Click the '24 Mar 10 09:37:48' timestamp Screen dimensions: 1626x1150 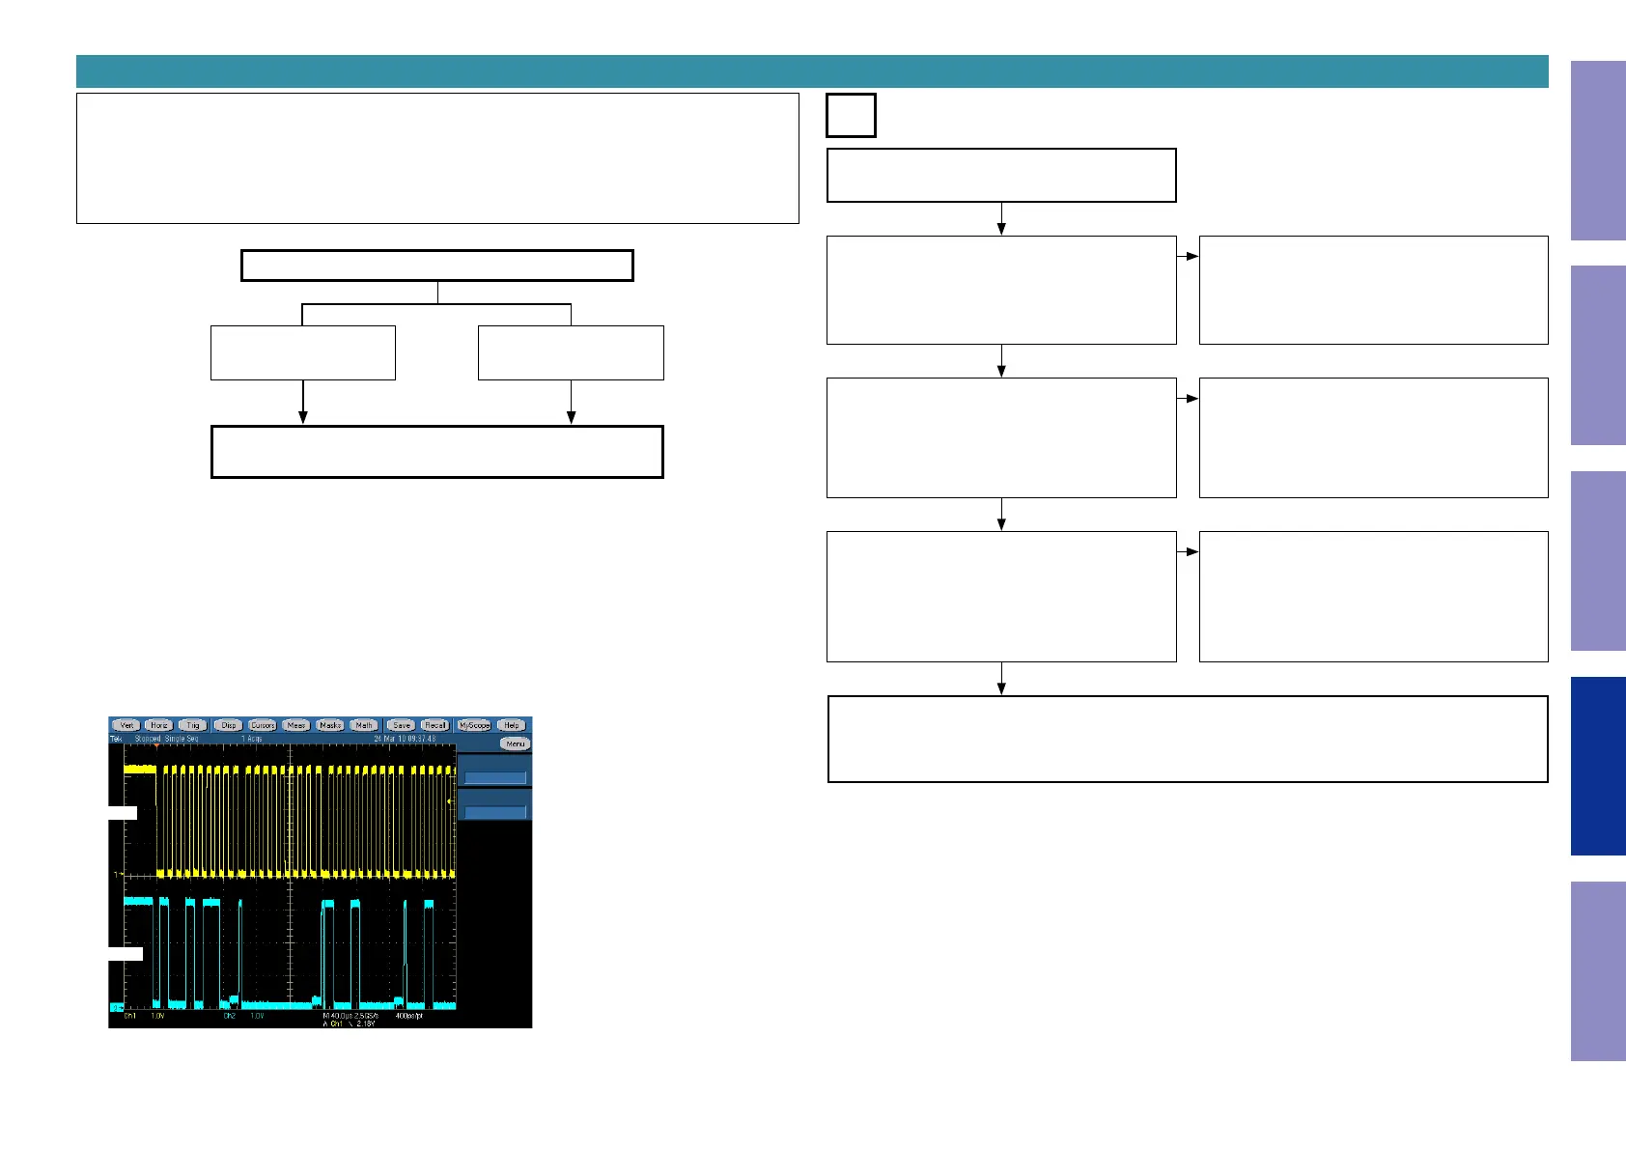pyautogui.click(x=405, y=739)
